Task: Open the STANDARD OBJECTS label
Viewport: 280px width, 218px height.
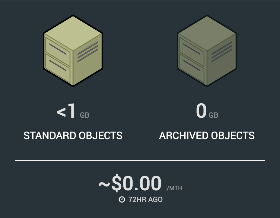Action: [x=73, y=135]
